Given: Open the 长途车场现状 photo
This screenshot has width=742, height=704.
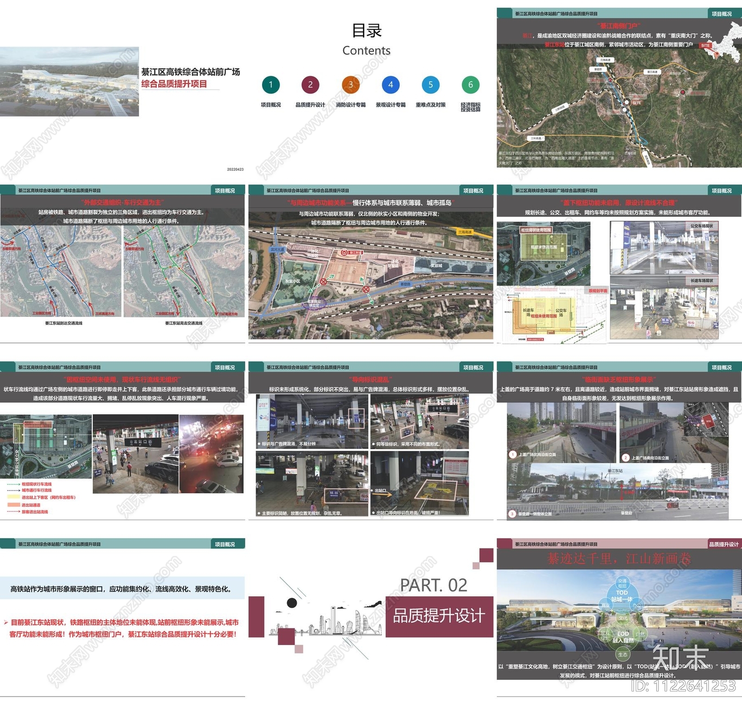Looking at the screenshot, I should (664, 308).
